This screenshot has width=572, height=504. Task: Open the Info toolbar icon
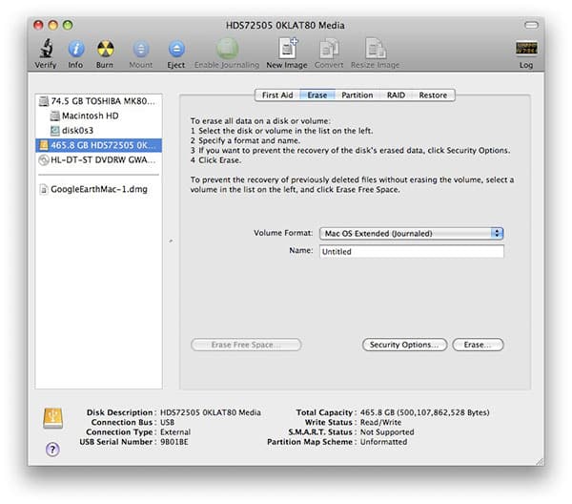tap(76, 49)
